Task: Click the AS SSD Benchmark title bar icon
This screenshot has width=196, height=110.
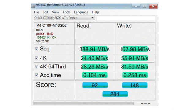Action: [33, 6]
